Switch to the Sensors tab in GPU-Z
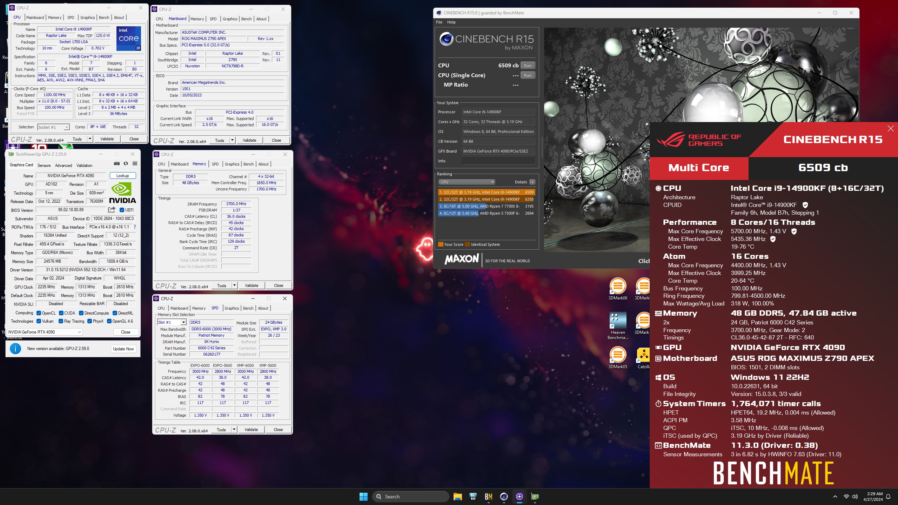 pos(44,166)
